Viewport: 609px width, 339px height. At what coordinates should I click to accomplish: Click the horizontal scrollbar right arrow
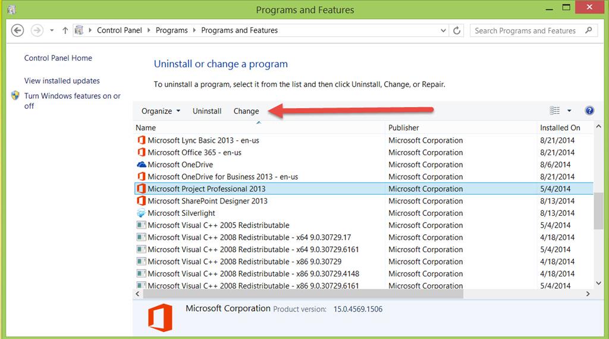click(x=588, y=294)
